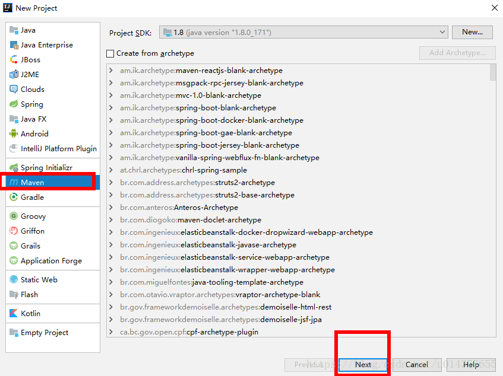Click the J2ME icon
This screenshot has width=503, height=376.
pyautogui.click(x=14, y=74)
